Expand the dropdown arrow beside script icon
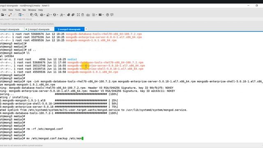The height and width of the screenshot is (148, 263). pos(64,15)
